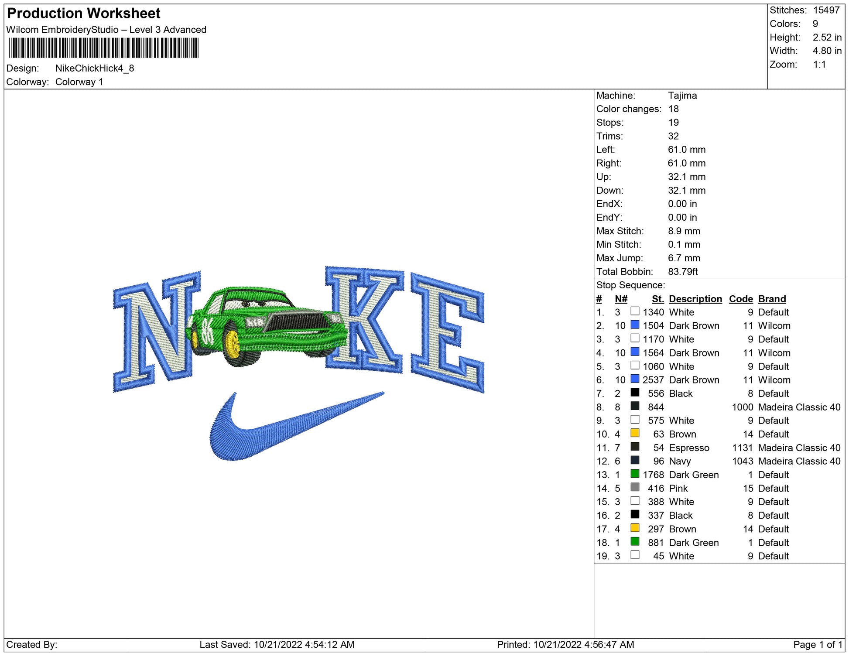Viewport: 849px width, 653px height.
Task: Click the Code column header
Action: pyautogui.click(x=740, y=299)
